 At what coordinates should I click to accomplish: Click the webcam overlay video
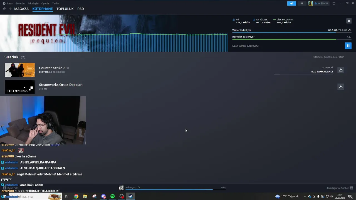click(43, 120)
